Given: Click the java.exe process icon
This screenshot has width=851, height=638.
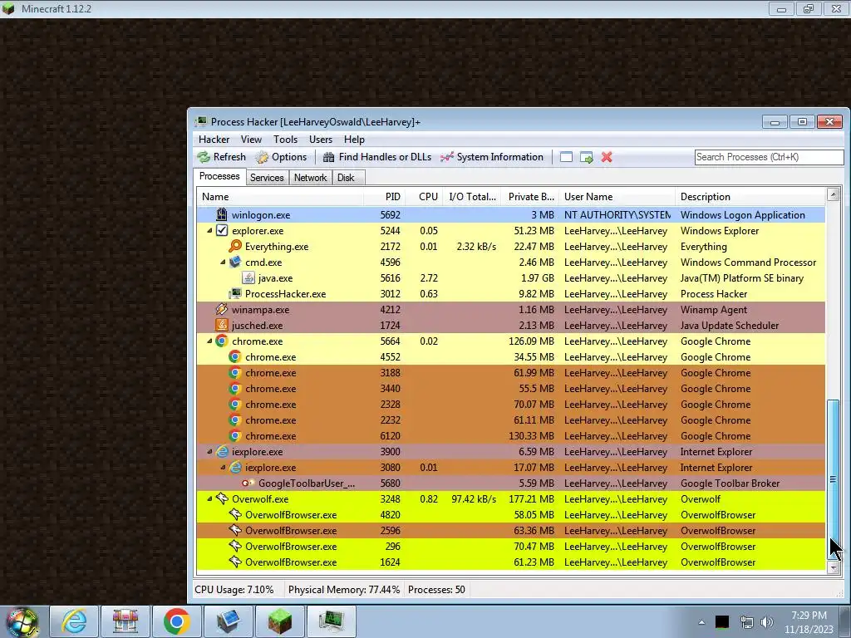Looking at the screenshot, I should coord(248,277).
